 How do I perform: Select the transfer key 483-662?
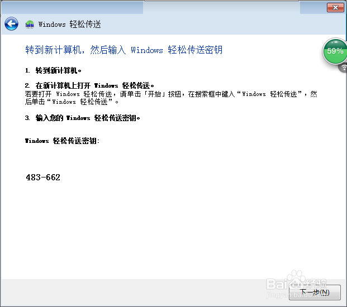coord(43,178)
